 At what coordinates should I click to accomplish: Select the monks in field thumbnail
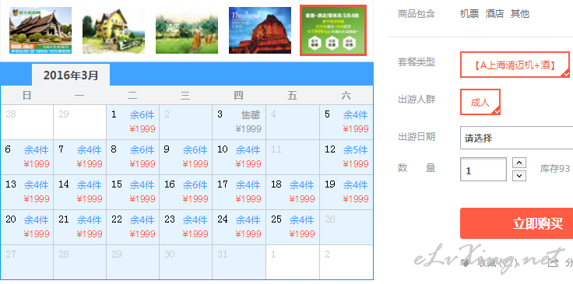187,30
